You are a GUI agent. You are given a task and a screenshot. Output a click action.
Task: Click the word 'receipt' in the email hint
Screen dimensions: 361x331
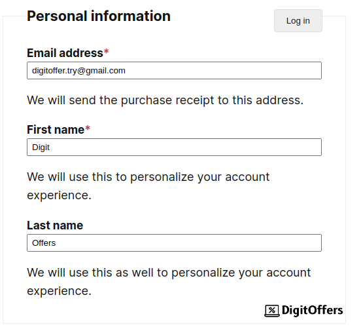pos(195,101)
